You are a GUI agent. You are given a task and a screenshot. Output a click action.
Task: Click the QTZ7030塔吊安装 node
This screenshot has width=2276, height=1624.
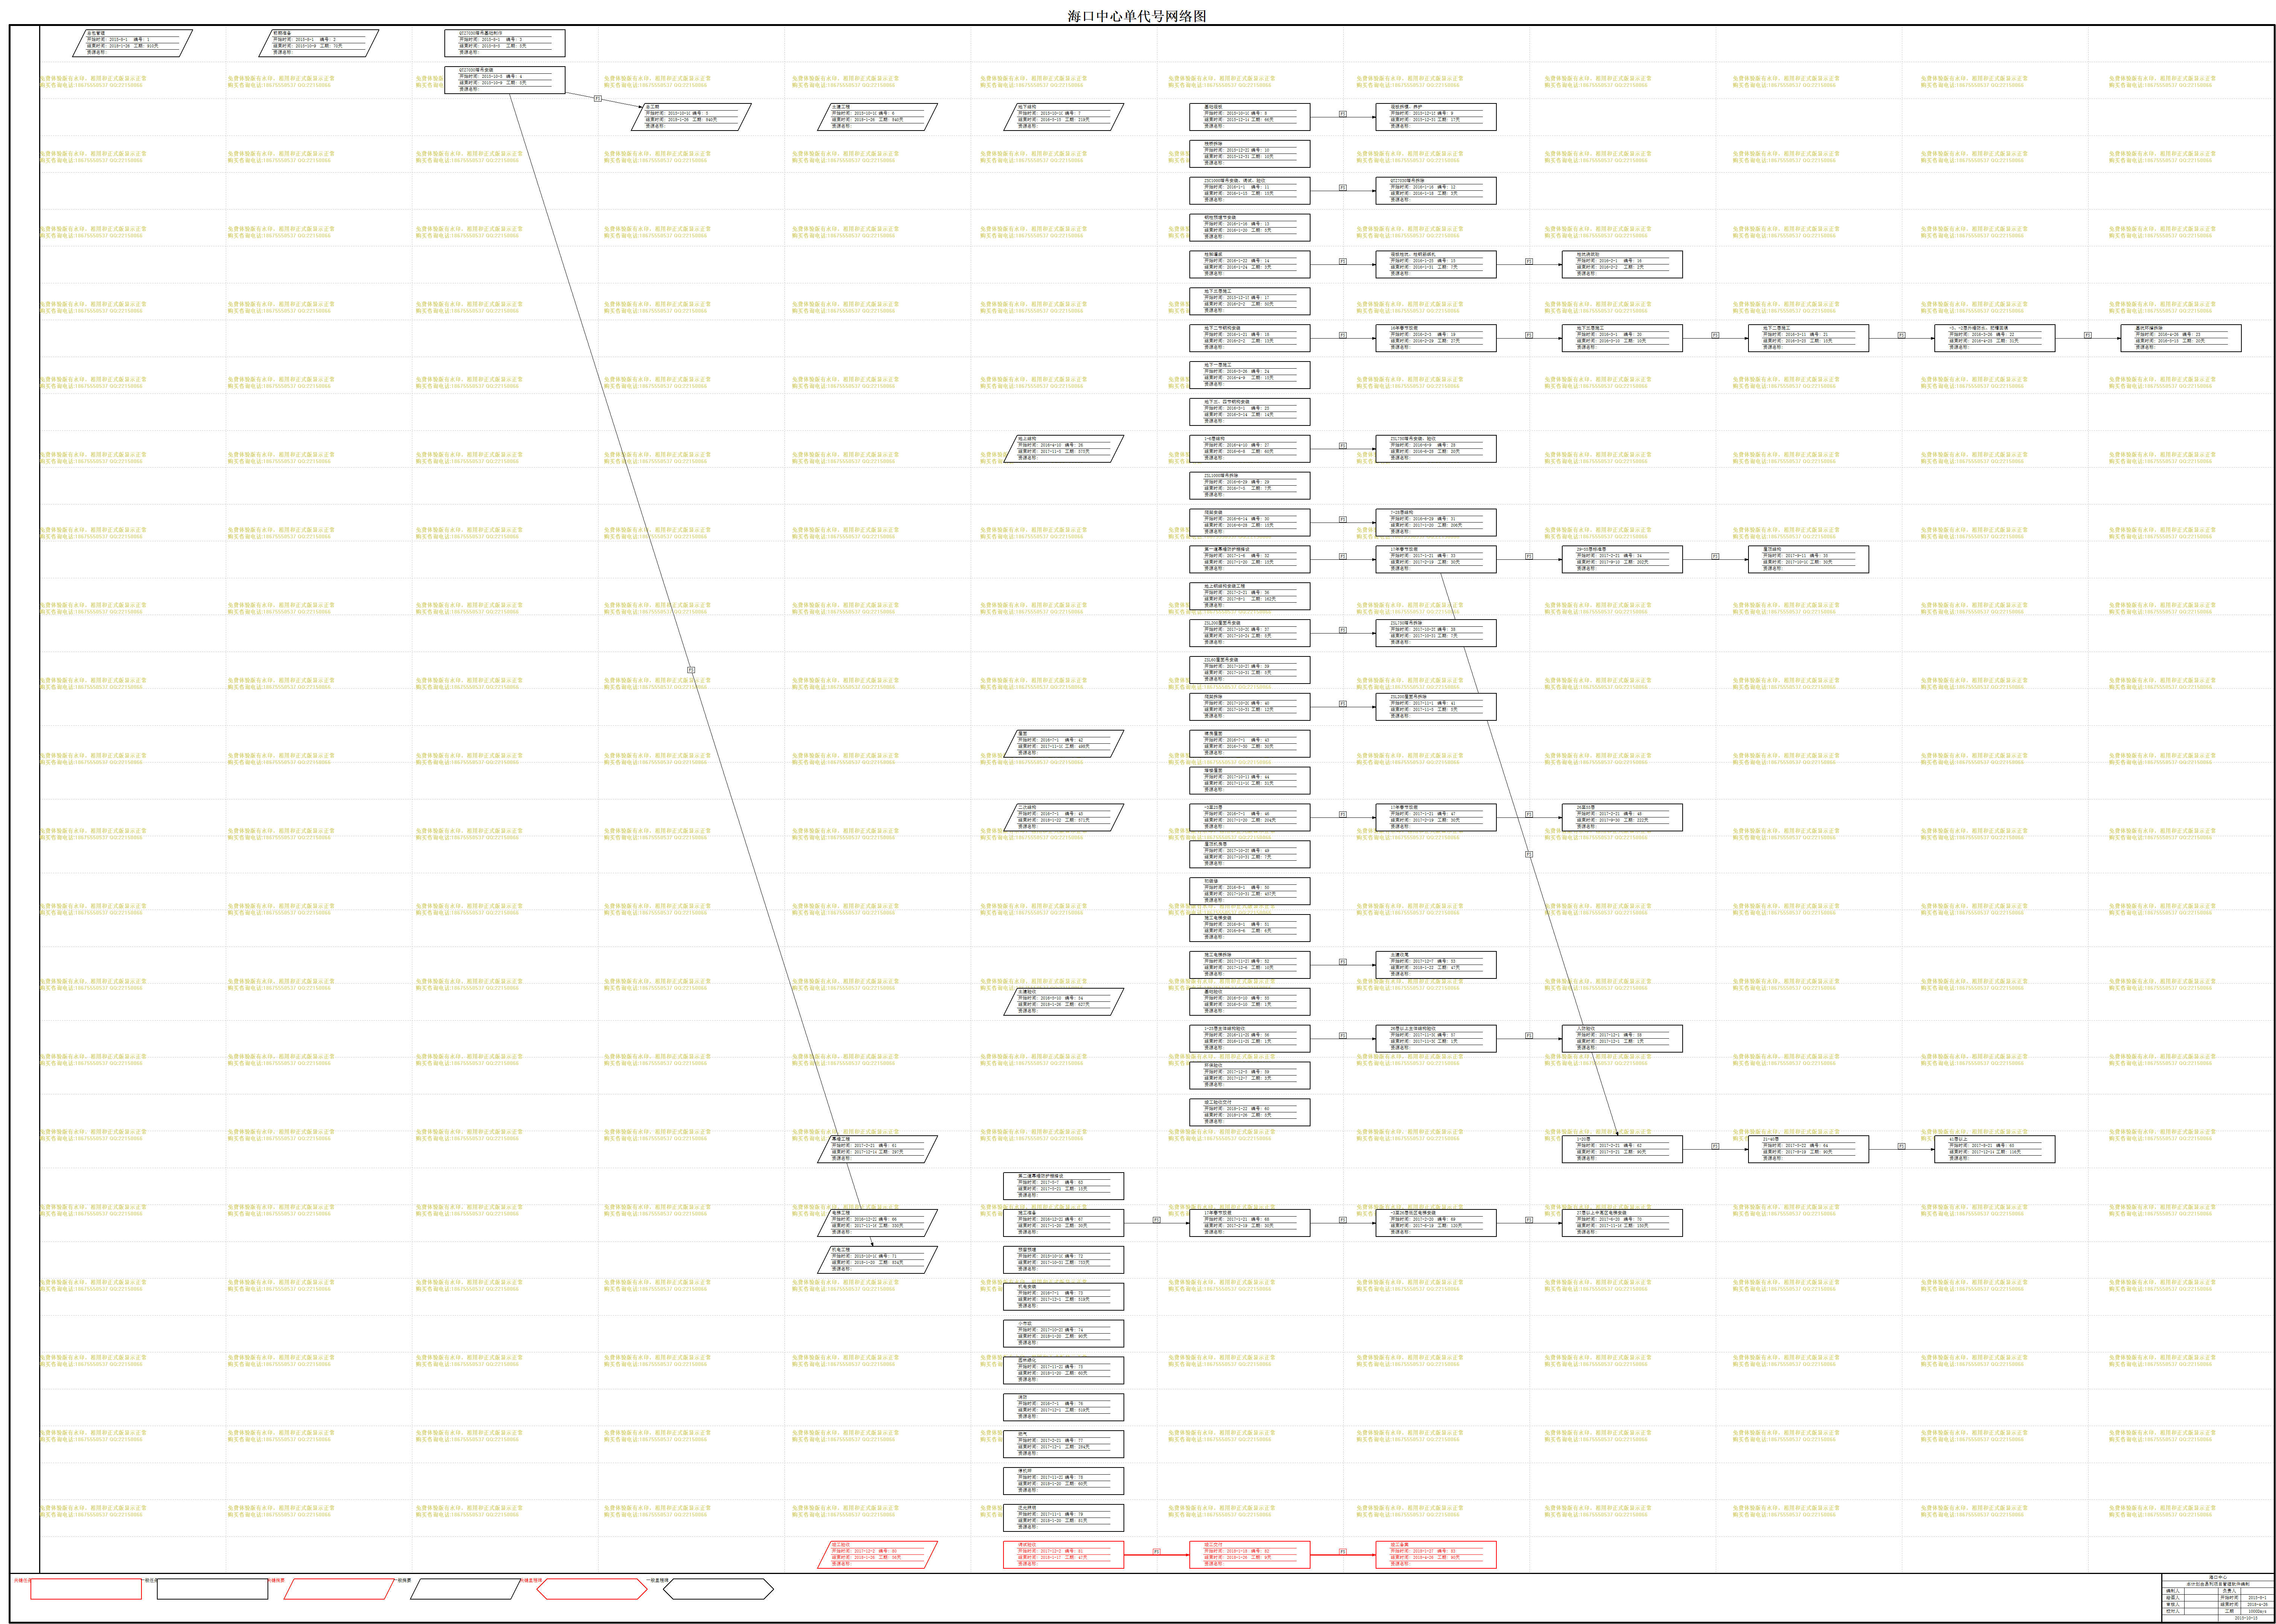point(505,80)
